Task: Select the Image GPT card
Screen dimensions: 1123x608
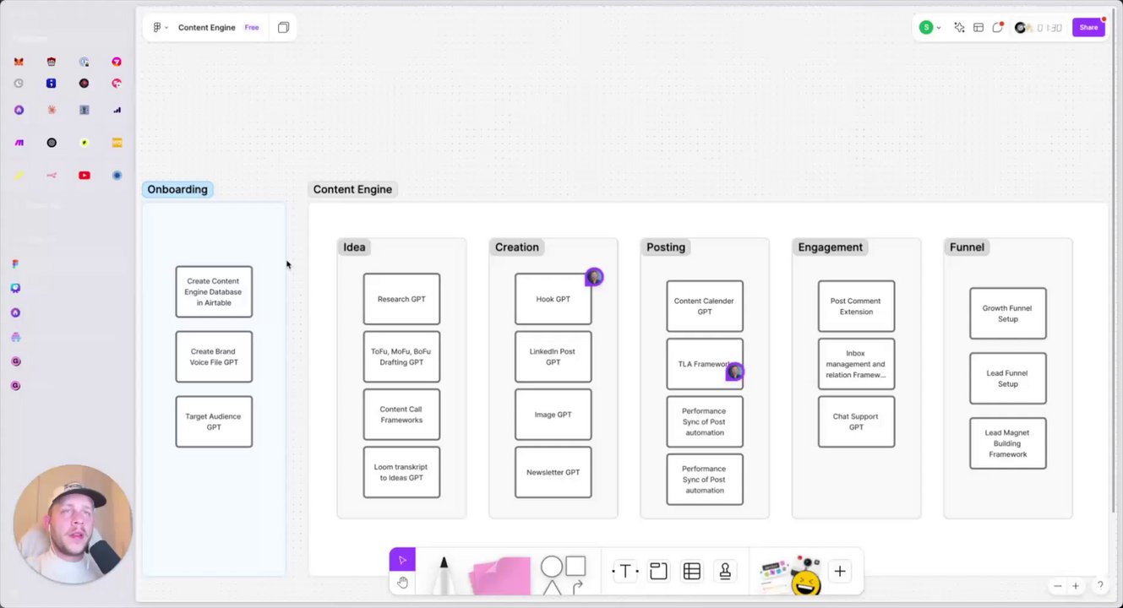Action: coord(553,415)
